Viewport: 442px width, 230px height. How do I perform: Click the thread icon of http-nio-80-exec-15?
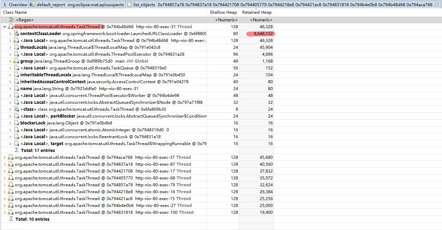[11, 199]
